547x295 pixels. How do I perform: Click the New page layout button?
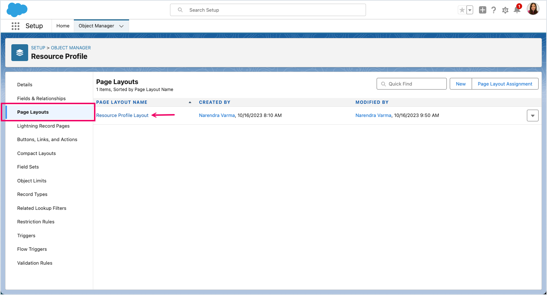pos(461,84)
